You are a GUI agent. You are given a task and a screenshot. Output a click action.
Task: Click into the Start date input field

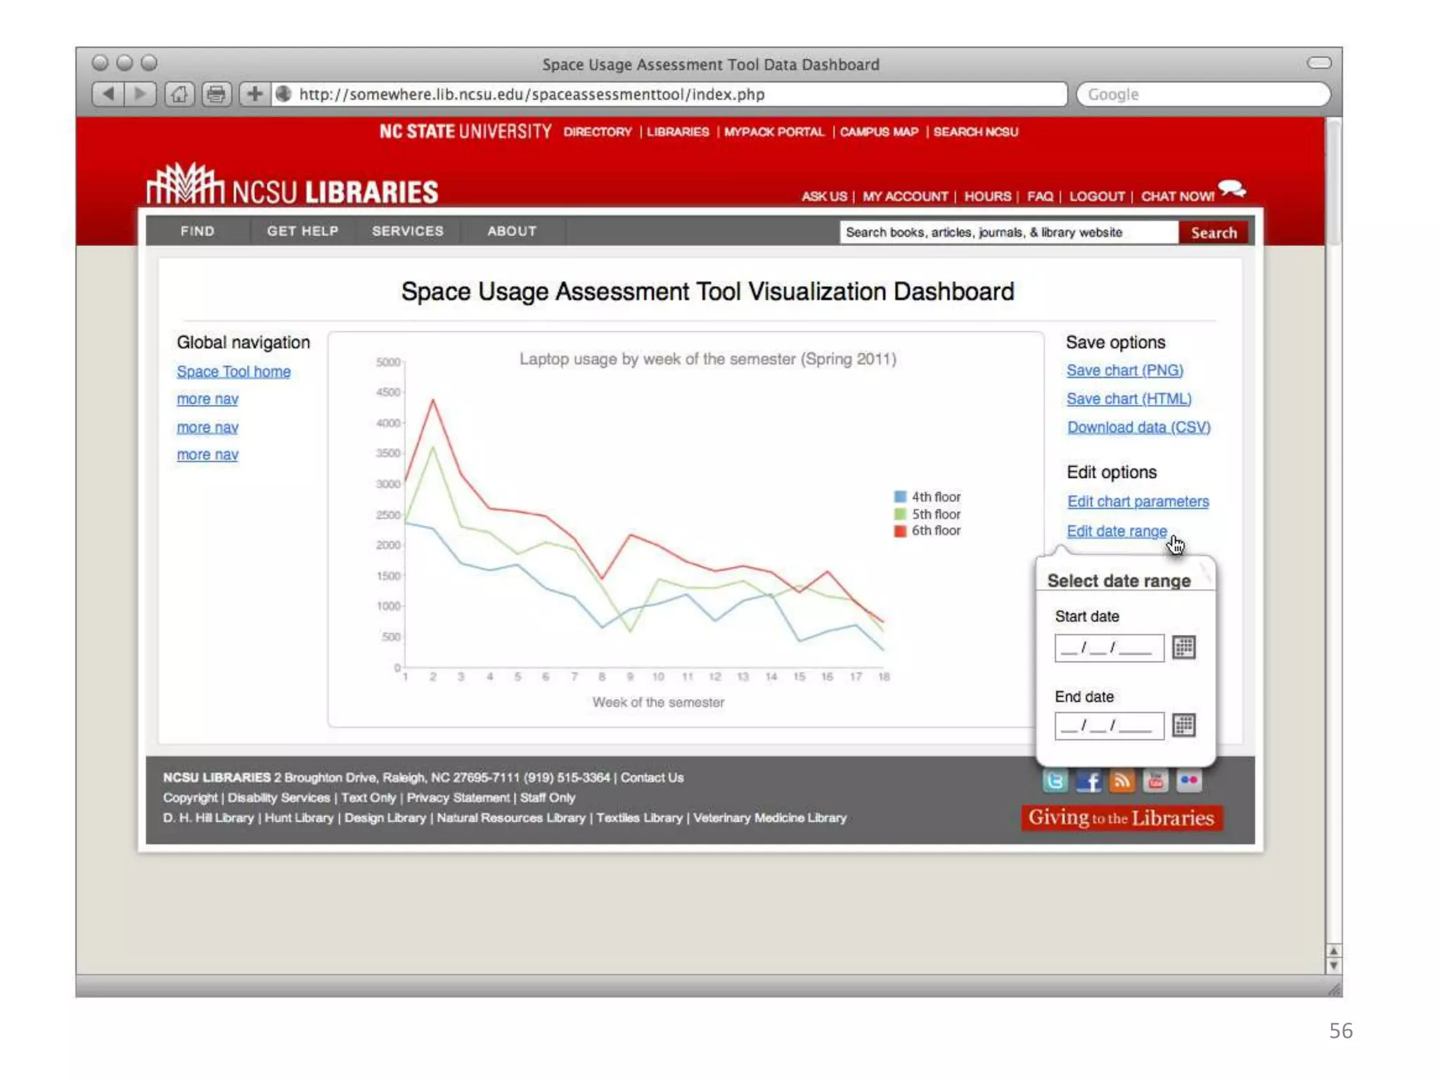click(1109, 648)
